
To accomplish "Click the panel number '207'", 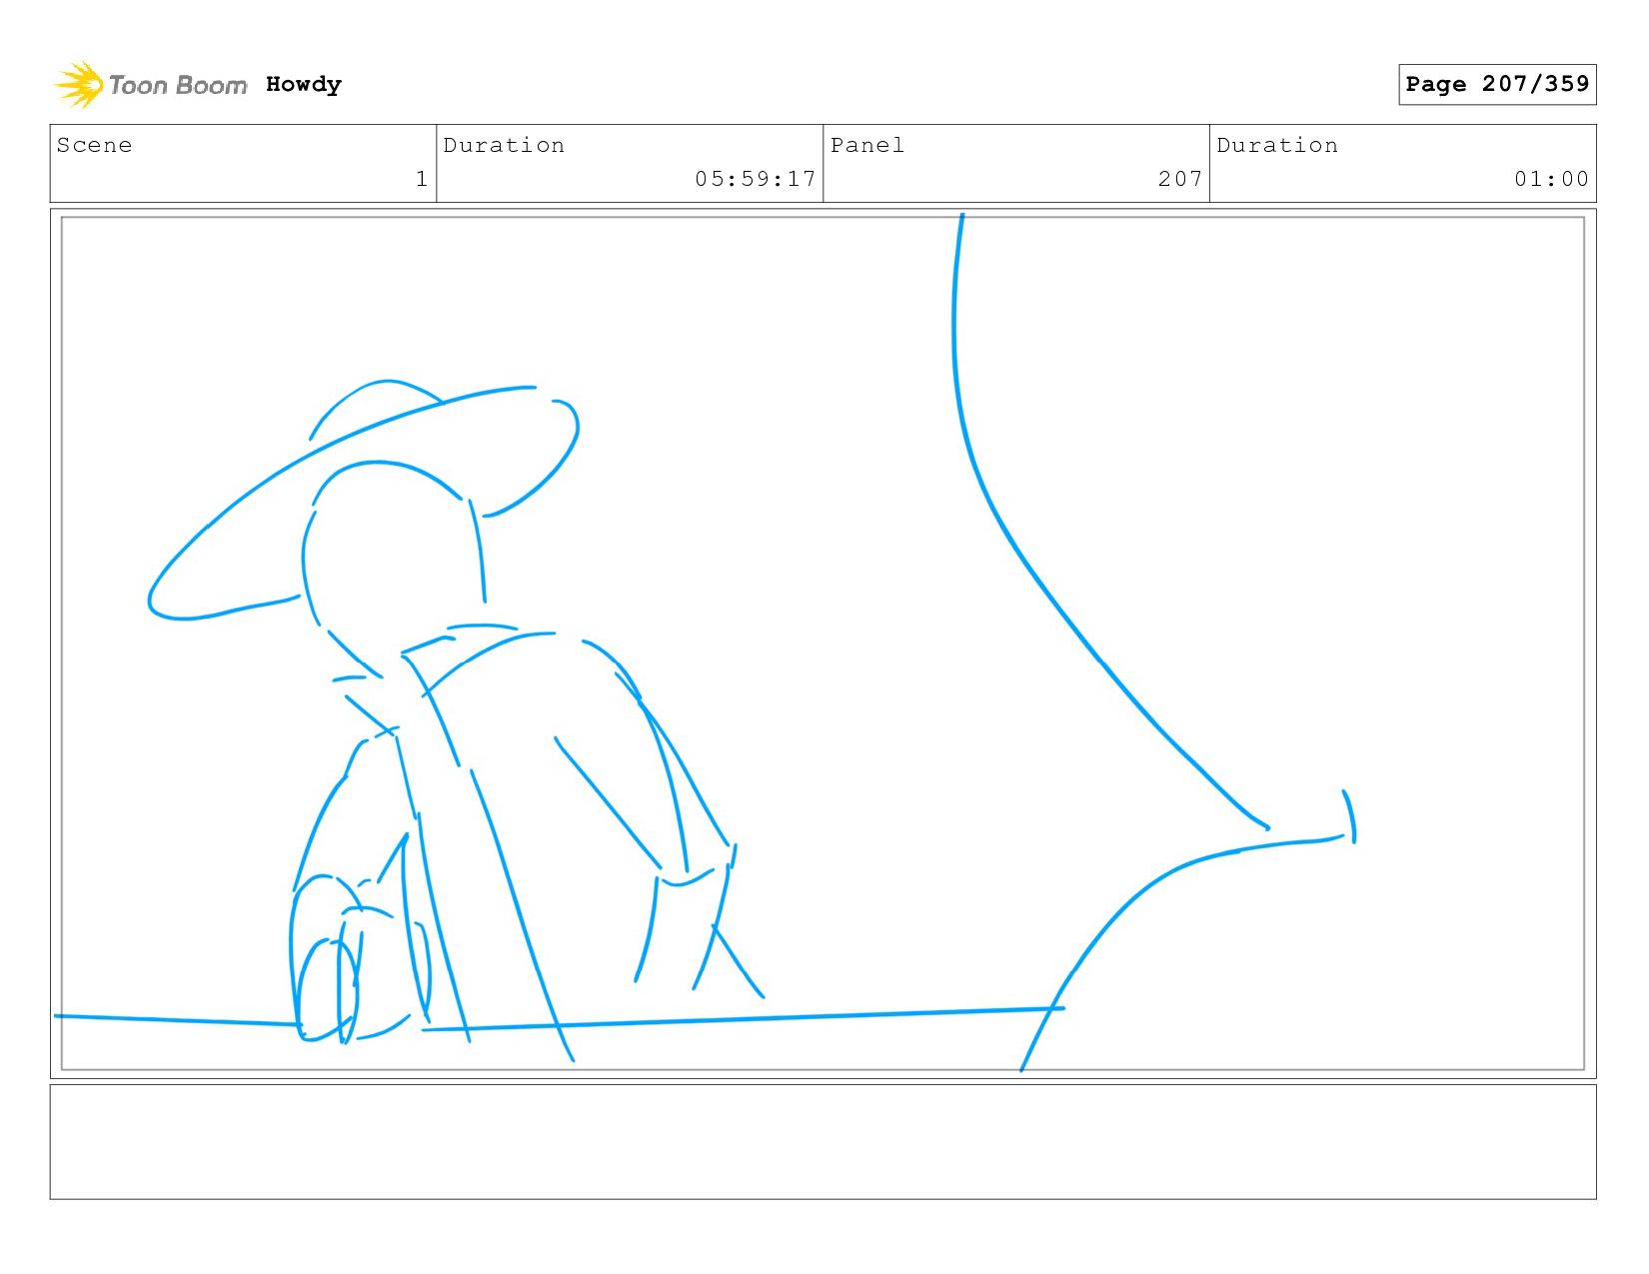I will coord(1180,179).
